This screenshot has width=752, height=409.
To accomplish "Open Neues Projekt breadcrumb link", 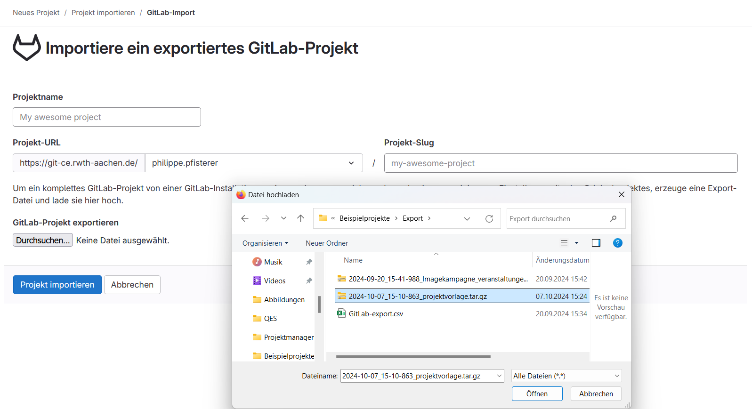I will (x=36, y=13).
